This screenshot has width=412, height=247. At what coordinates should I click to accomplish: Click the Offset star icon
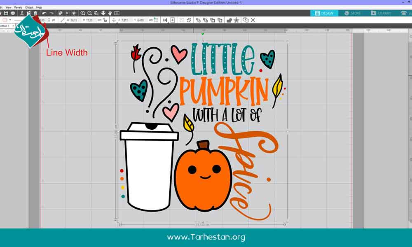click(x=236, y=20)
